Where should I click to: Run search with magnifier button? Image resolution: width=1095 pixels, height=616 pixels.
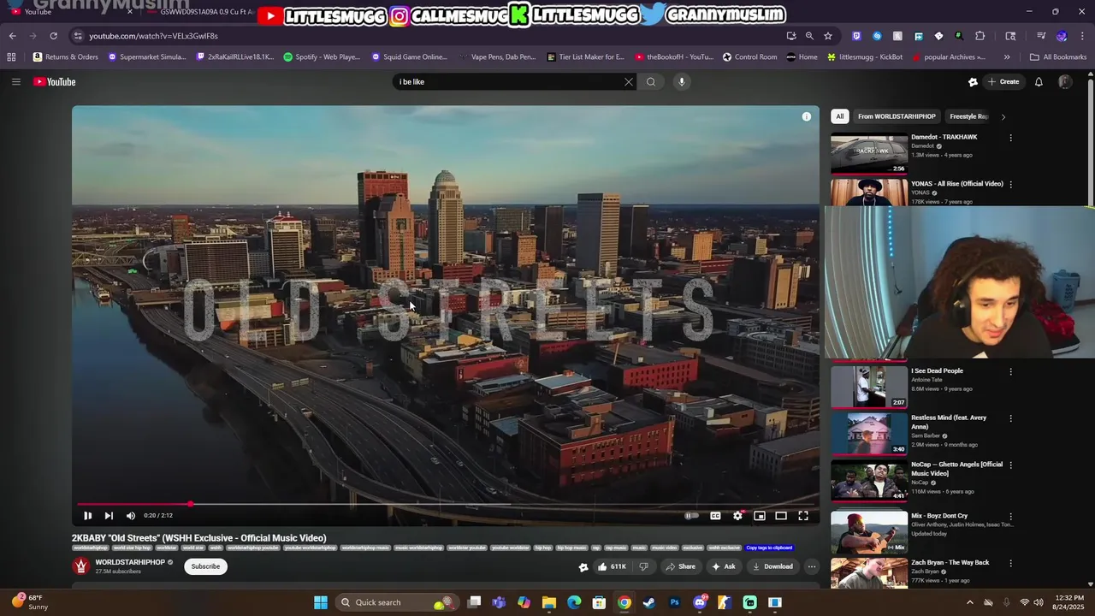coord(651,82)
